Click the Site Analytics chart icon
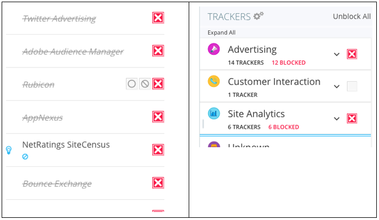379x220 pixels. 214,114
